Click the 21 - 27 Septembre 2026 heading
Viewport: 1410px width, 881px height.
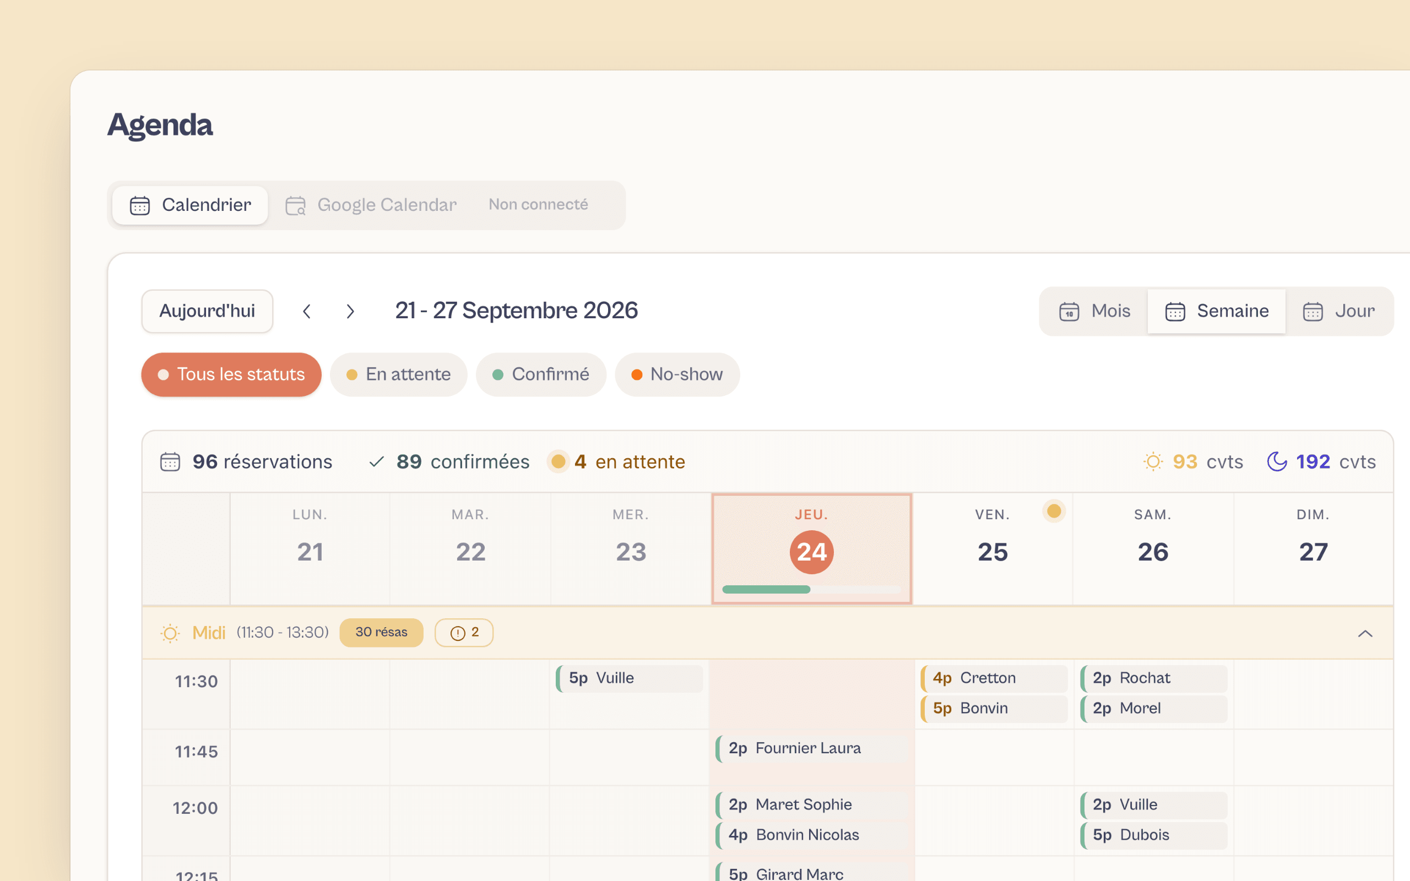click(x=516, y=311)
